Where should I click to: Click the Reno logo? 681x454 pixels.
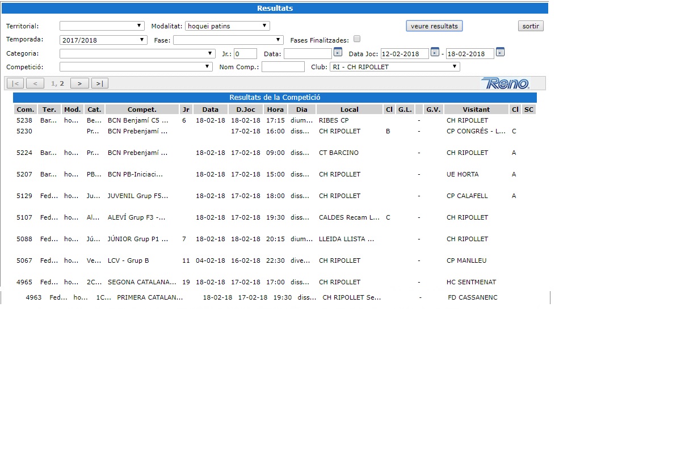(505, 83)
